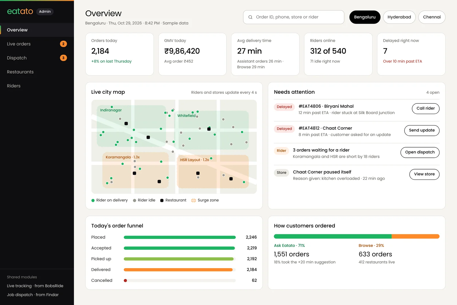The image size is (457, 305).
Task: Click "18% took the +20 min suggestion"
Action: click(x=305, y=262)
